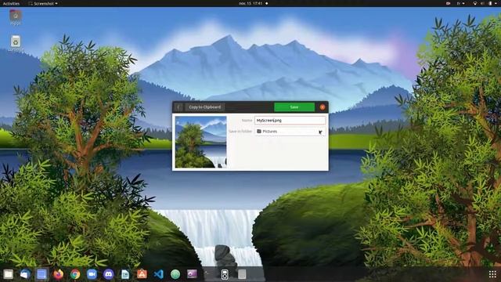The width and height of the screenshot is (501, 282).
Task: Open the Screenshot app menu in top bar
Action: coord(43,3)
